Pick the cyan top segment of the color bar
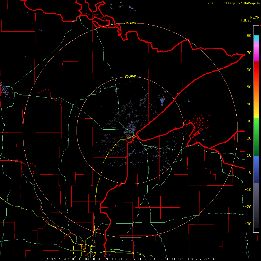Screen dimensions: 261x261 256,39
